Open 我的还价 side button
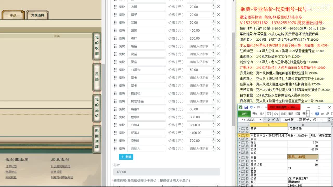The width and height of the screenshot is (333, 187). [x=97, y=108]
